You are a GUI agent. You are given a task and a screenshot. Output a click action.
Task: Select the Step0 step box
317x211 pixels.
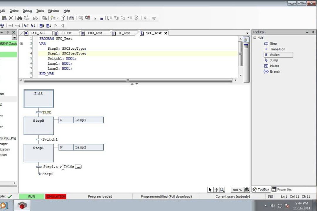pos(39,126)
